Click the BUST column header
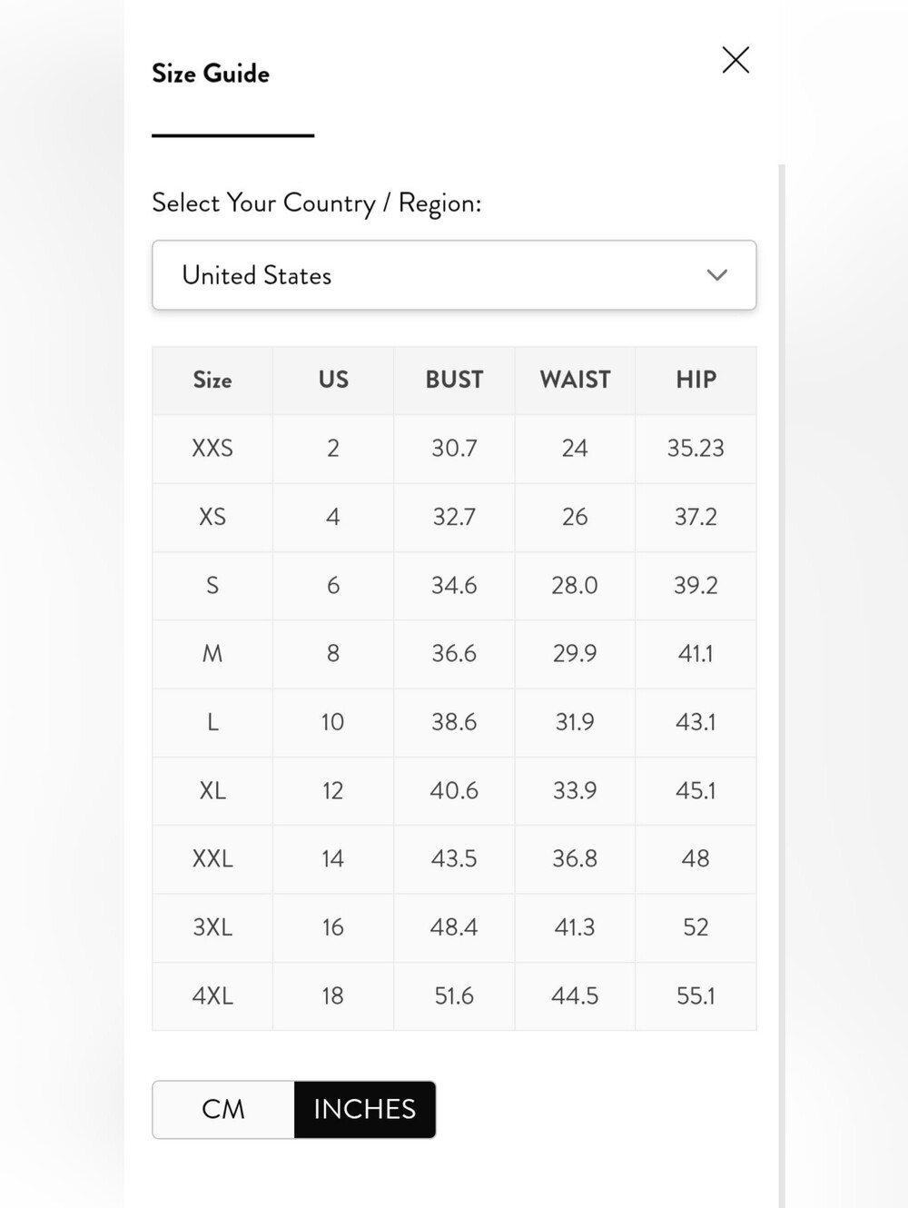 (x=454, y=380)
